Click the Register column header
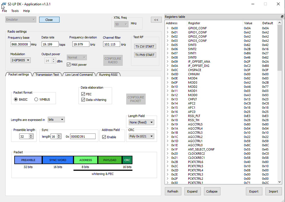285x202 pixels. coord(194,23)
